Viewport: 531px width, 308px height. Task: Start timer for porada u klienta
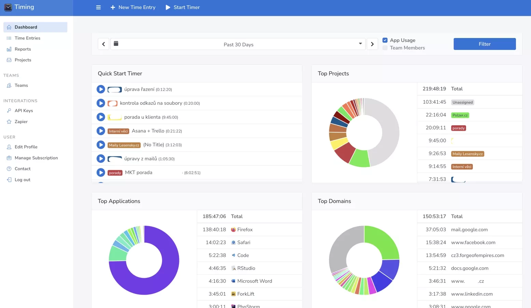pos(101,117)
